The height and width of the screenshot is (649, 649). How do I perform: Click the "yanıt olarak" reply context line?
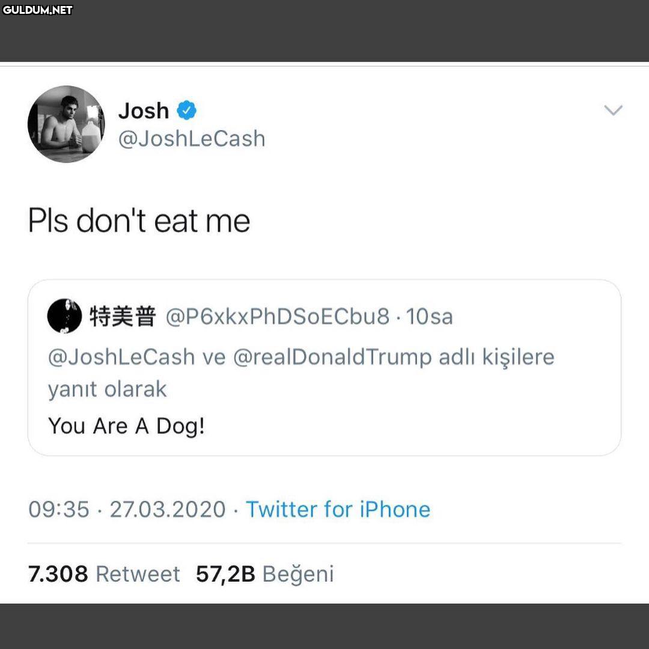[107, 389]
